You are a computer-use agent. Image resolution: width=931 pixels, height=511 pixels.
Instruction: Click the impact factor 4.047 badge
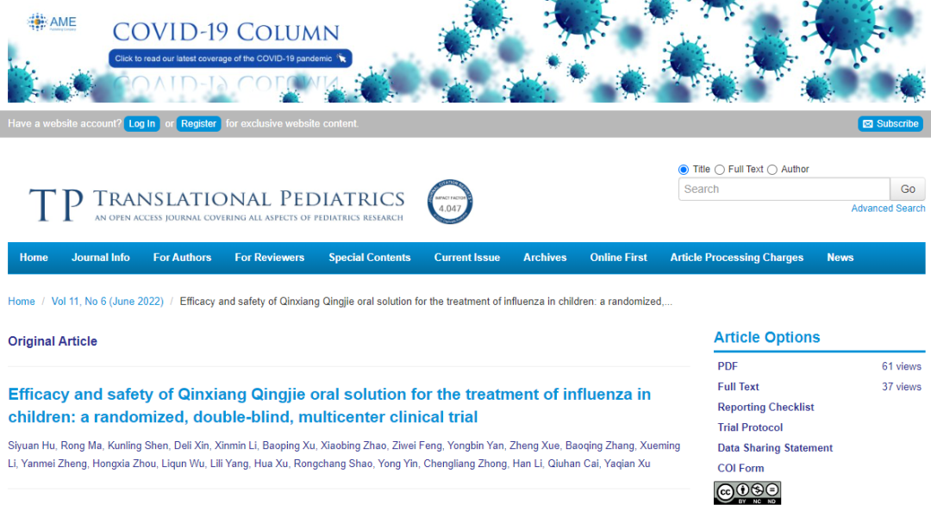(450, 203)
